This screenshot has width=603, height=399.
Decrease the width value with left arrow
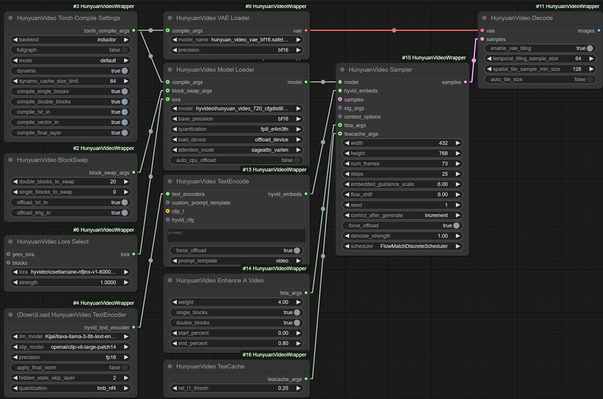click(x=347, y=143)
